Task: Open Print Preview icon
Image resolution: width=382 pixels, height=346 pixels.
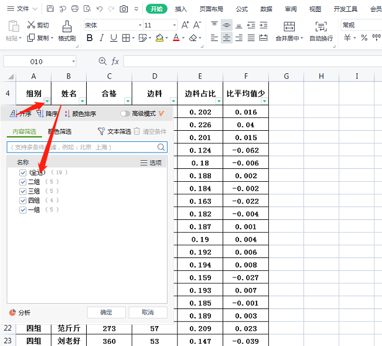Action: 87,9
